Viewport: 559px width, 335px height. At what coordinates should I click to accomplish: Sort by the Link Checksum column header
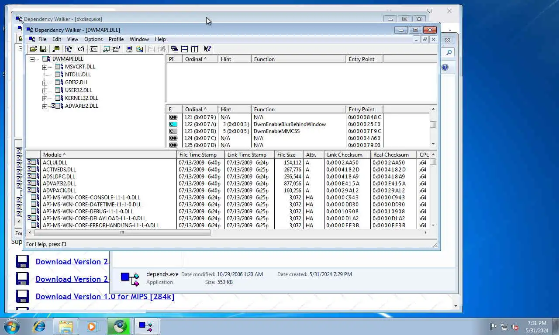(x=347, y=155)
